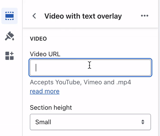Open Theme settings paintbrush icon
This screenshot has height=136, width=160.
[10, 36]
